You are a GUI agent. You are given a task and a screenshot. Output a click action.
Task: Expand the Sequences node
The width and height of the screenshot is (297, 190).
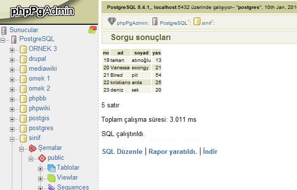pos(41,188)
